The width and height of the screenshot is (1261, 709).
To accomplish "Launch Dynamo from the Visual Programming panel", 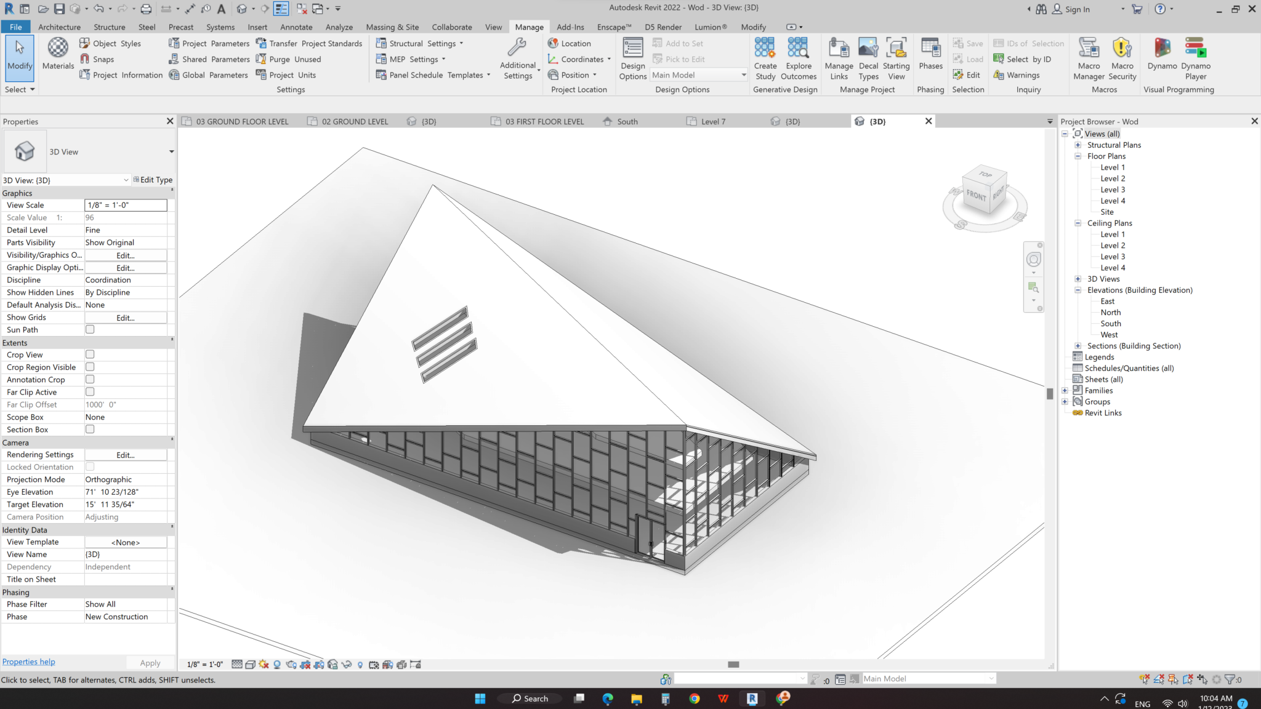I will 1161,57.
